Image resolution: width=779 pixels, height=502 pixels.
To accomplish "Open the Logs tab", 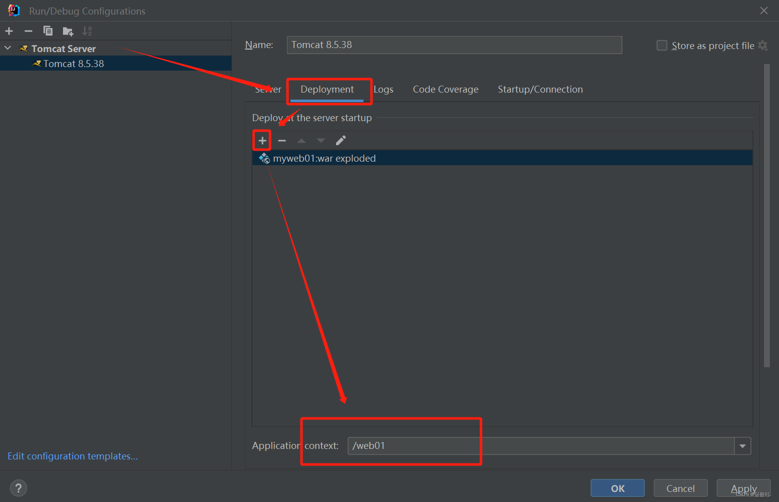I will pyautogui.click(x=383, y=89).
